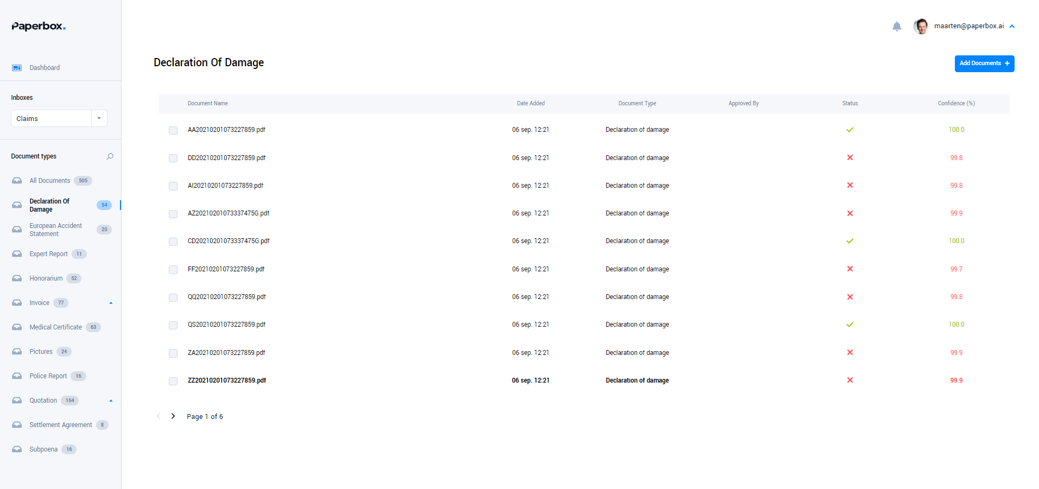This screenshot has height=489, width=1039.
Task: Click the 164 Quotation count badge
Action: (x=69, y=401)
